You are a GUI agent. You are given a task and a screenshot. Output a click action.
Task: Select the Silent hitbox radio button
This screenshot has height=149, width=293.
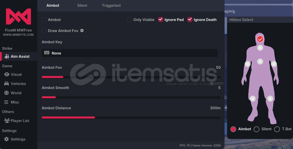point(257,129)
